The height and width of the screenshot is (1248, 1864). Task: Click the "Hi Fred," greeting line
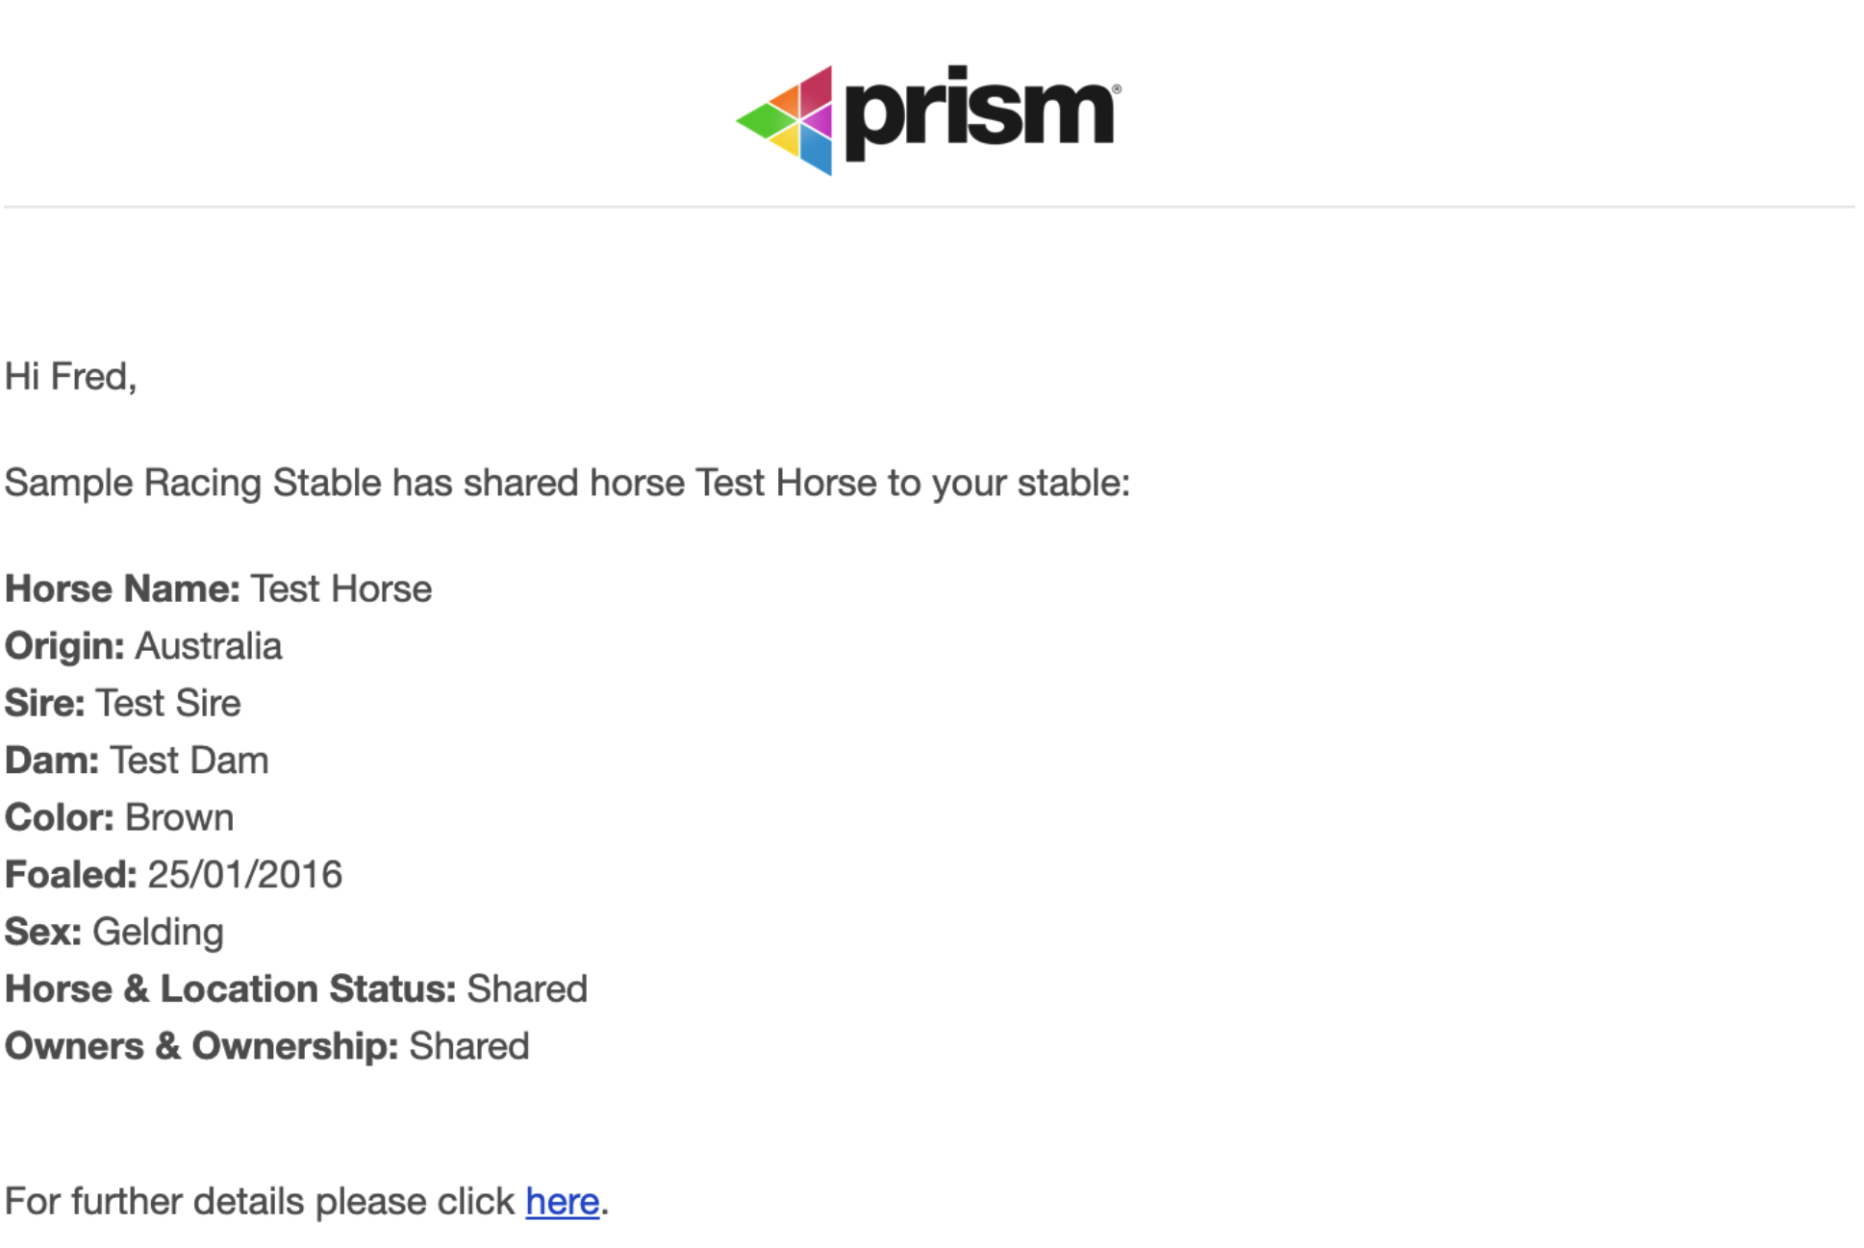click(x=70, y=376)
